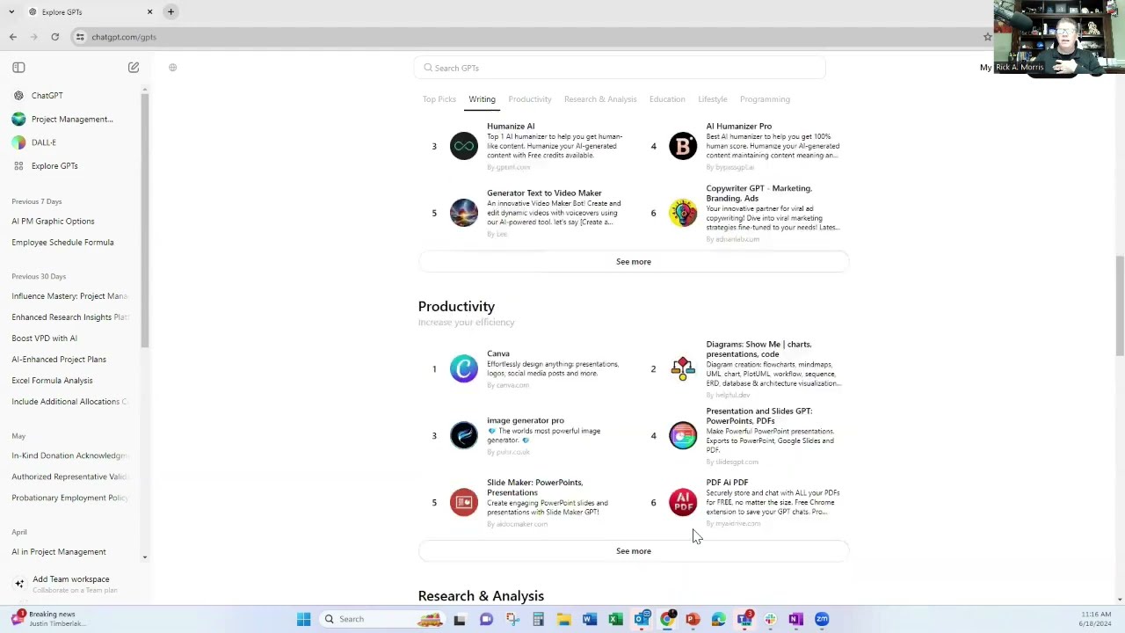The image size is (1125, 633).
Task: Open Excel from the taskbar
Action: (x=615, y=619)
